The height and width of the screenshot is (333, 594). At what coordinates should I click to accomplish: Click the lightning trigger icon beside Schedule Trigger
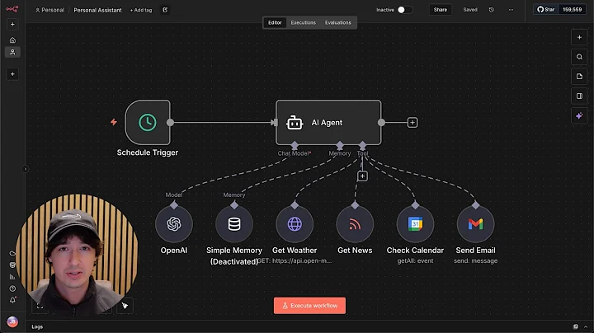coord(114,122)
